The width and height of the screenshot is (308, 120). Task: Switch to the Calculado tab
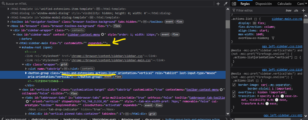[285, 4]
